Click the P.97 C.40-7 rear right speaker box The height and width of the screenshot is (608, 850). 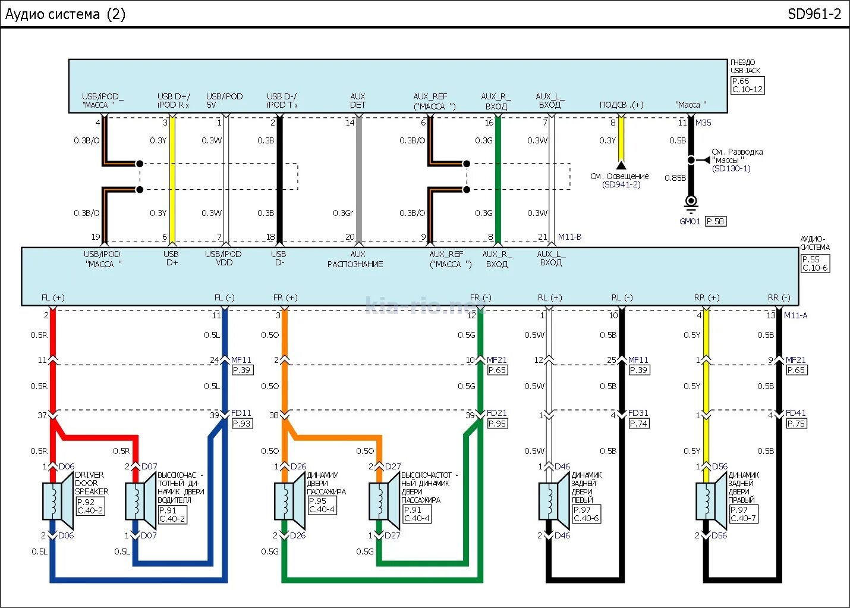tap(744, 514)
